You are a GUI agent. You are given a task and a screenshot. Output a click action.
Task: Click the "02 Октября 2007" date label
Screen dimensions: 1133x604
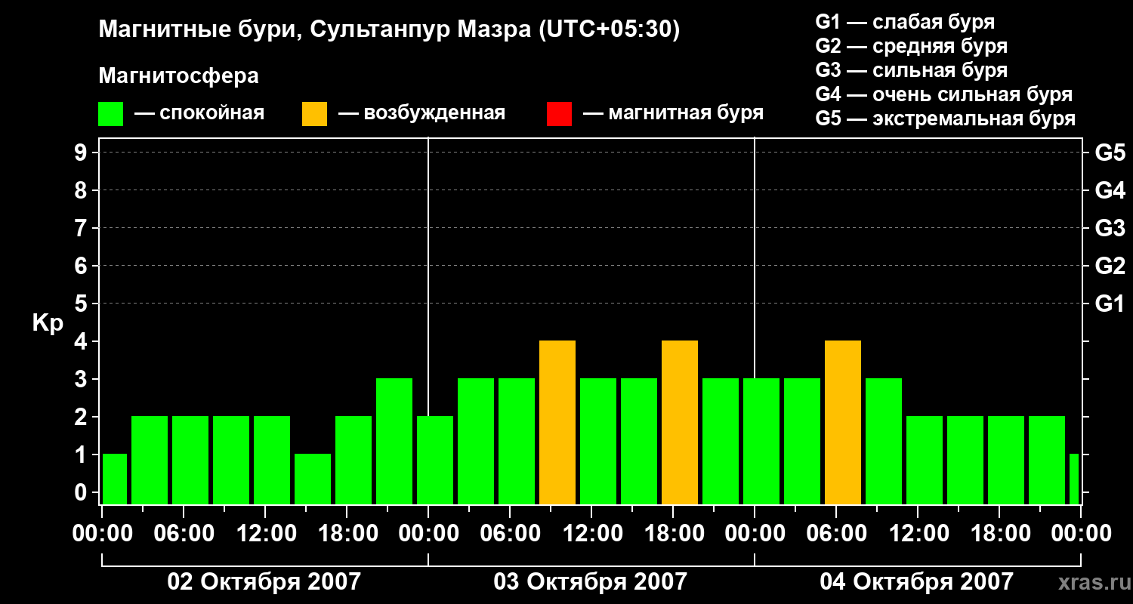coord(264,582)
